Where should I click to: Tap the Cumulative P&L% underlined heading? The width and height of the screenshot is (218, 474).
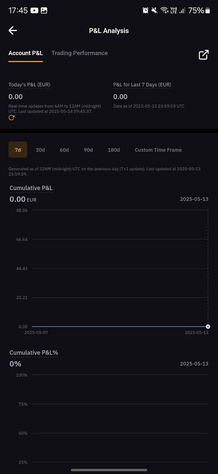(34, 353)
